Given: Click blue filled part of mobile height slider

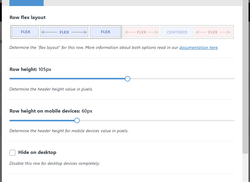Looking at the screenshot, I should 42,120.
